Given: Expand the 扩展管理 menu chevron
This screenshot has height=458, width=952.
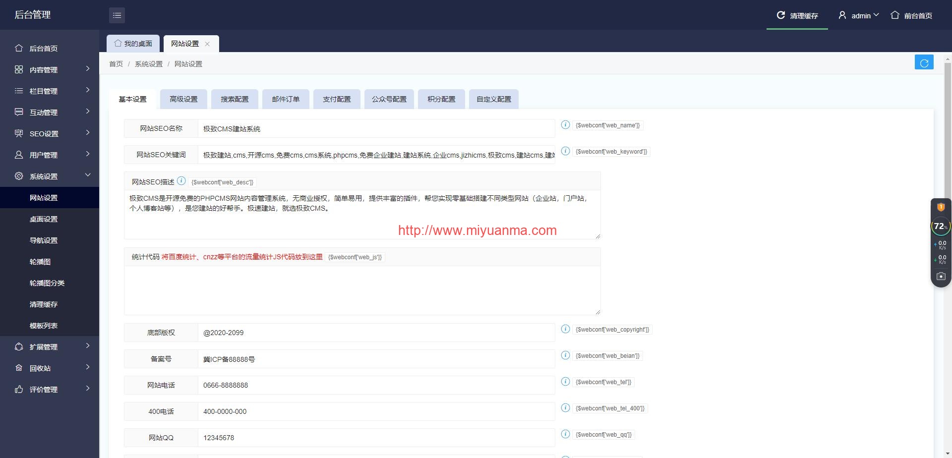Looking at the screenshot, I should point(88,345).
